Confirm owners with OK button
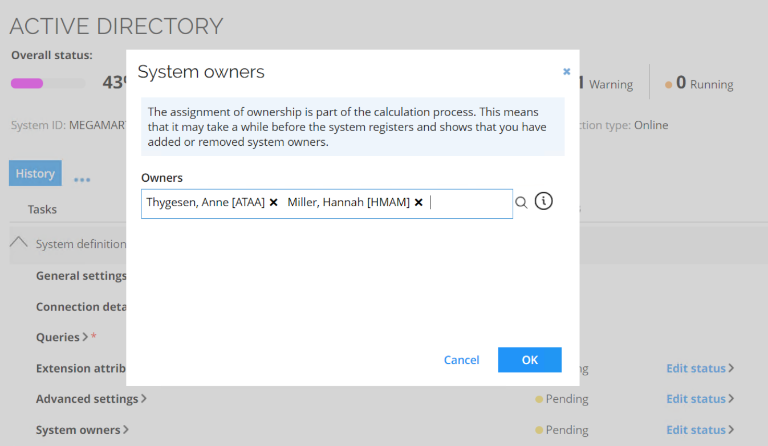Viewport: 768px width, 446px height. tap(530, 360)
